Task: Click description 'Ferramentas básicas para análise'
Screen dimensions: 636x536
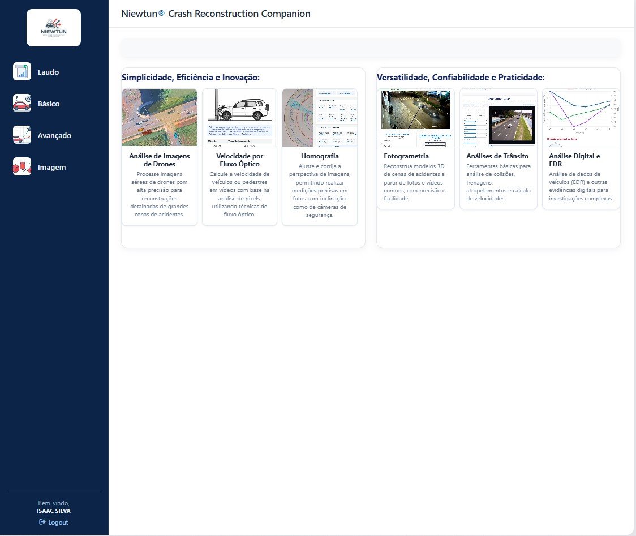Action: pyautogui.click(x=499, y=182)
